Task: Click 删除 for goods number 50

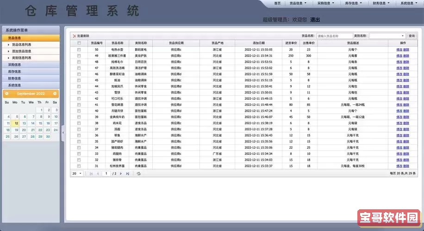Action: click(406, 49)
